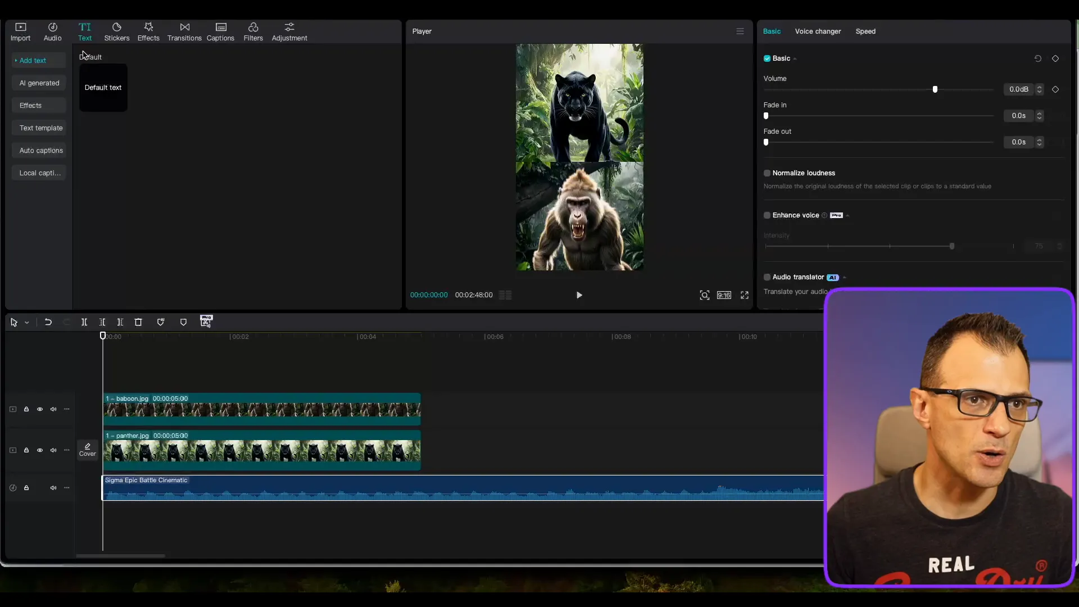Adjust the Fade in slider handle
Viewport: 1079px width, 607px height.
pos(766,116)
